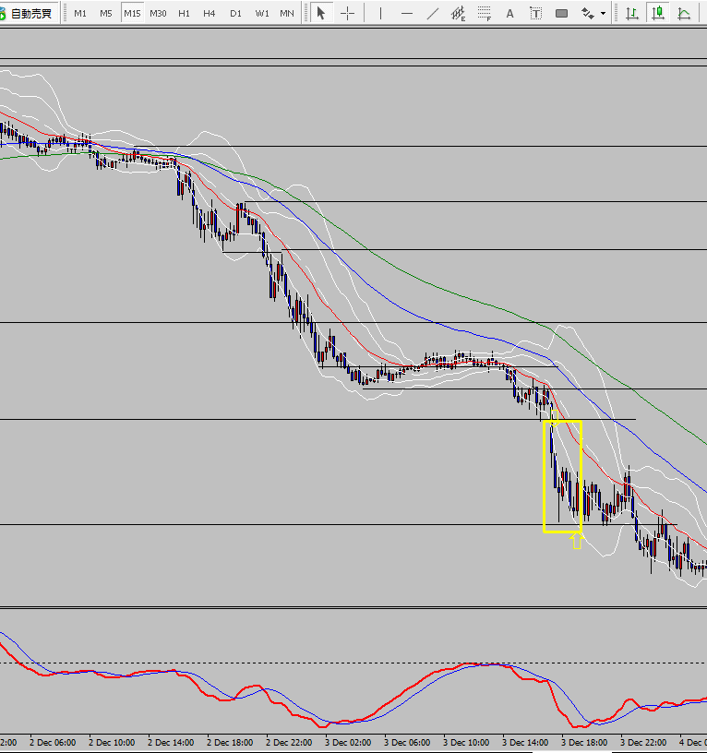
Task: Open the arrows objects dropdown arrow
Action: [x=604, y=14]
